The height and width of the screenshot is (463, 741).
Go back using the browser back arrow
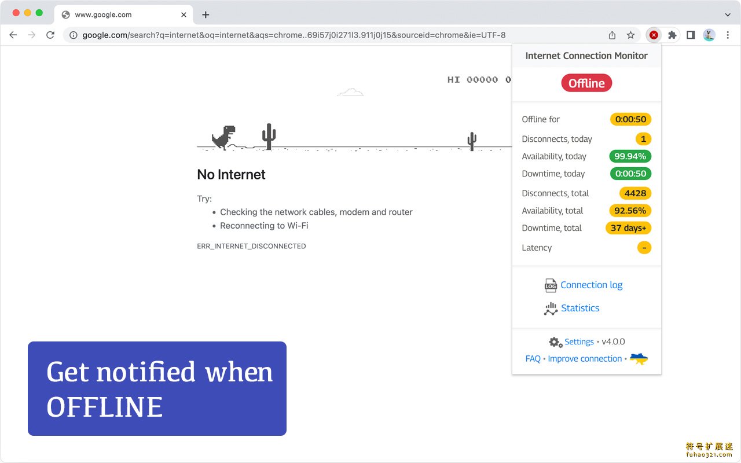point(13,35)
